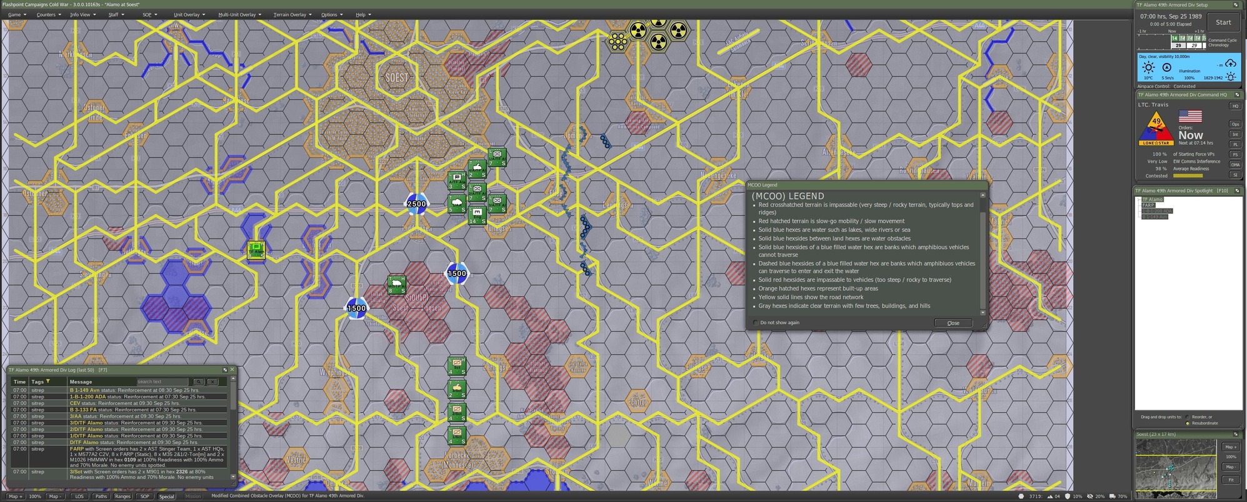Clear the log search with X icon
Viewport: 1247px width, 502px height.
click(x=212, y=381)
